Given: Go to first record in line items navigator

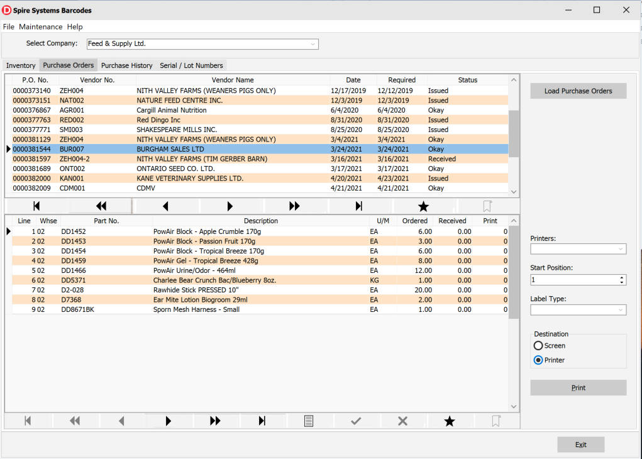Looking at the screenshot, I should [x=28, y=421].
